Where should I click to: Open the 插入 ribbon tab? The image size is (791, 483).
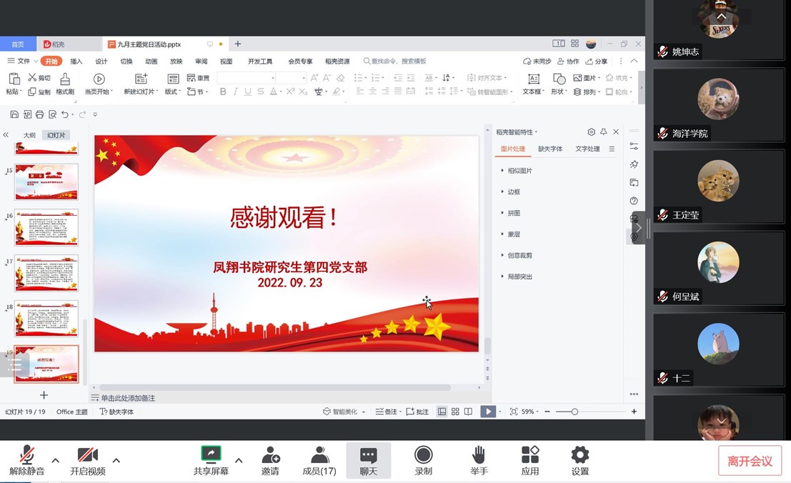[x=76, y=61]
